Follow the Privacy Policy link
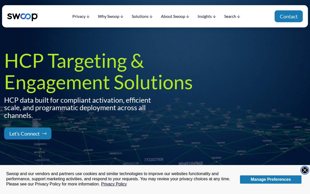Screen dimensions: 310x194 [114, 184]
